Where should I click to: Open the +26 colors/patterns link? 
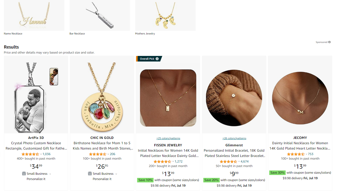(x=234, y=138)
